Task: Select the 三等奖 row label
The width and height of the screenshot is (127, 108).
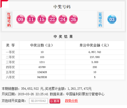Action: click(10, 62)
